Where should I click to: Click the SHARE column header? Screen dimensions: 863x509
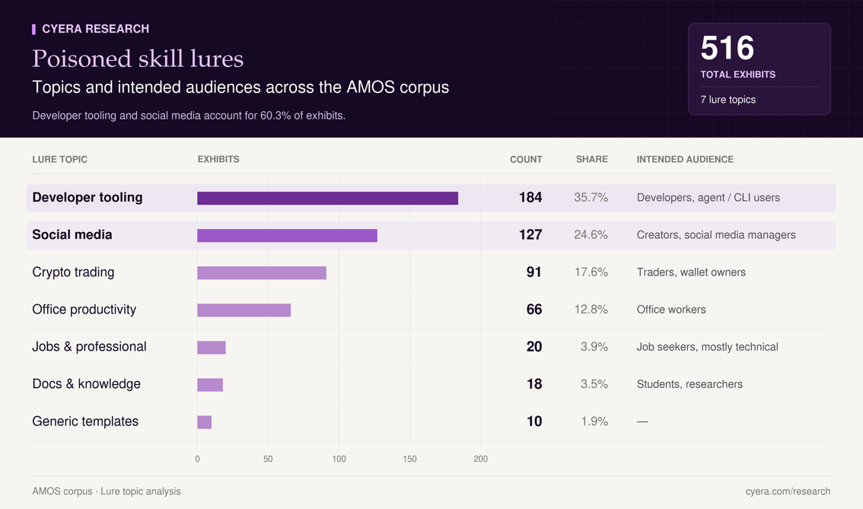click(591, 159)
